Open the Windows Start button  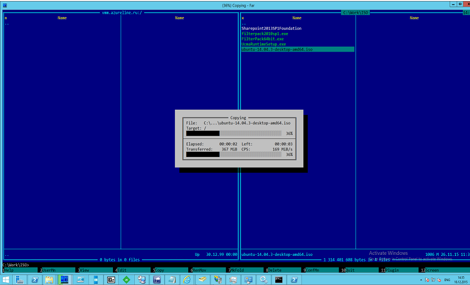[6, 280]
